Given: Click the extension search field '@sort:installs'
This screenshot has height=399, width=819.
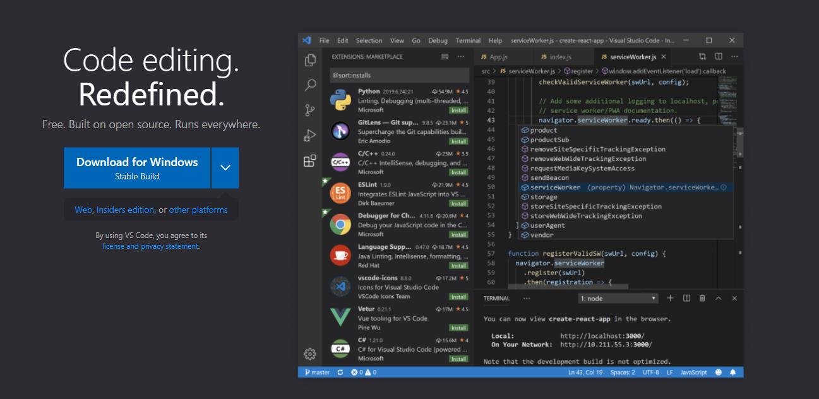Looking at the screenshot, I should 399,75.
